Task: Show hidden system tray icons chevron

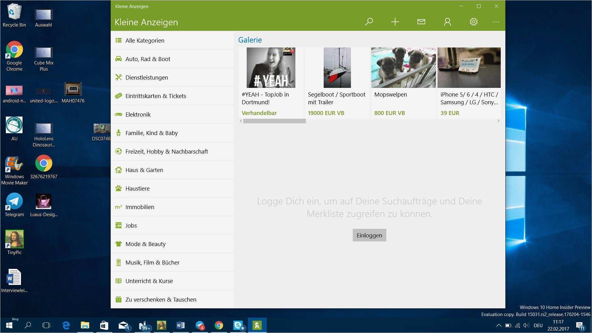Action: coord(498,325)
